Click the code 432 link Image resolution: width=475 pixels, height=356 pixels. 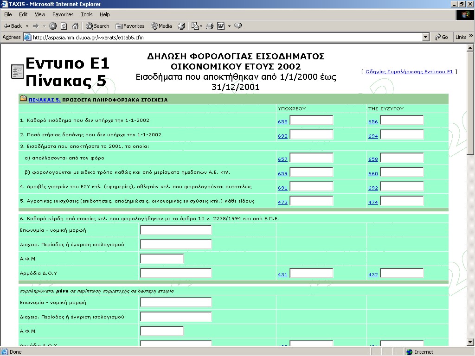pyautogui.click(x=373, y=275)
